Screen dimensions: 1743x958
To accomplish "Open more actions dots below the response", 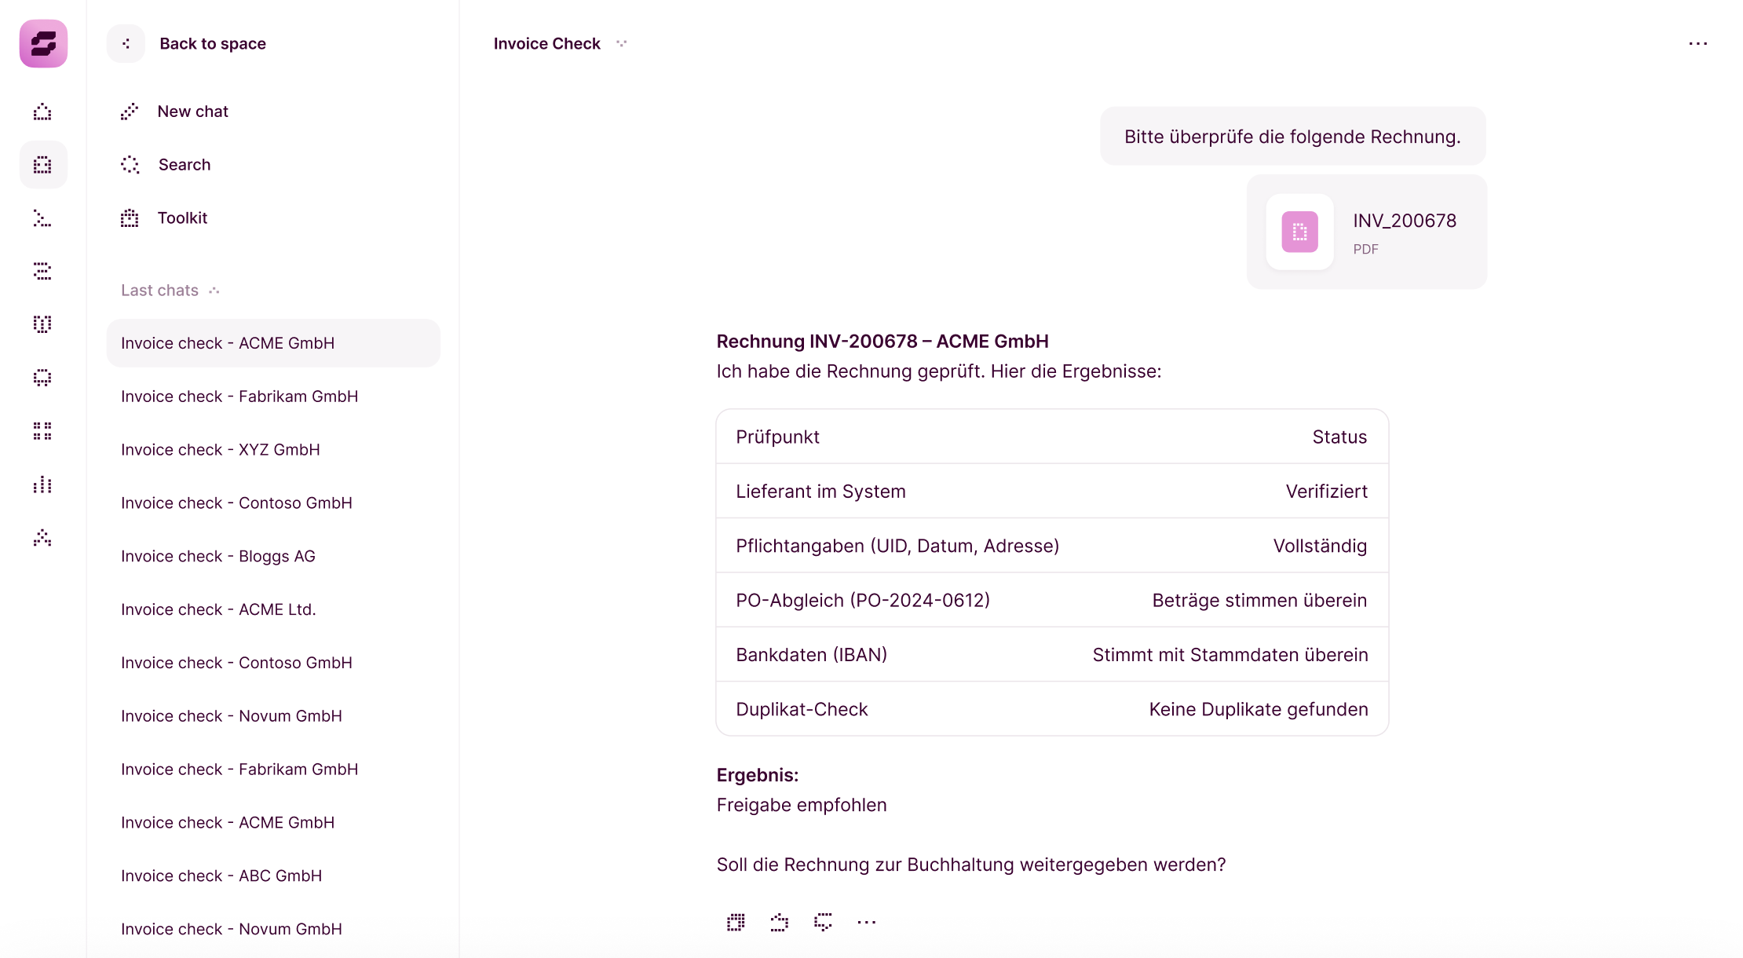I will [867, 922].
